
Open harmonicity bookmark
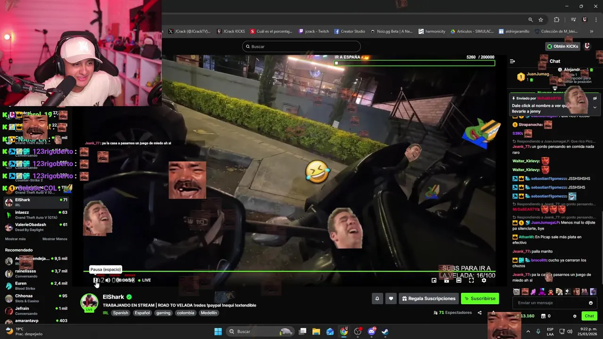432,32
